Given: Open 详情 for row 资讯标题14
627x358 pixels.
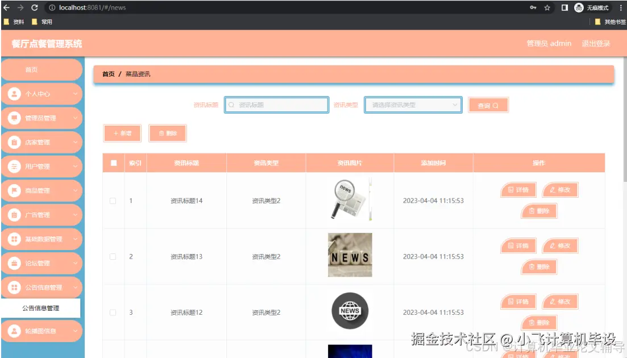Looking at the screenshot, I should [x=518, y=190].
